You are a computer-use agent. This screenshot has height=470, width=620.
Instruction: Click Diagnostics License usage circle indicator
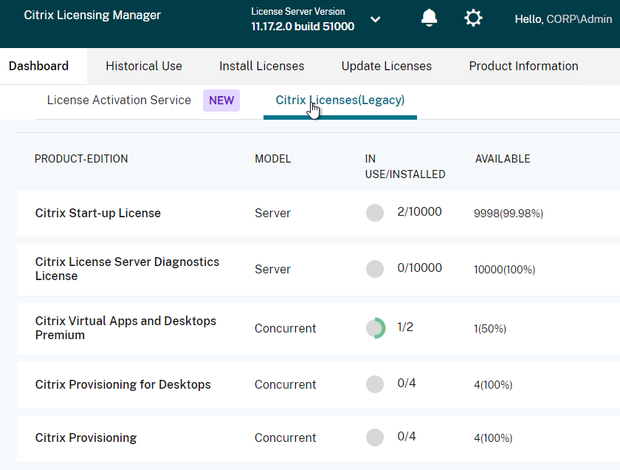coord(375,269)
